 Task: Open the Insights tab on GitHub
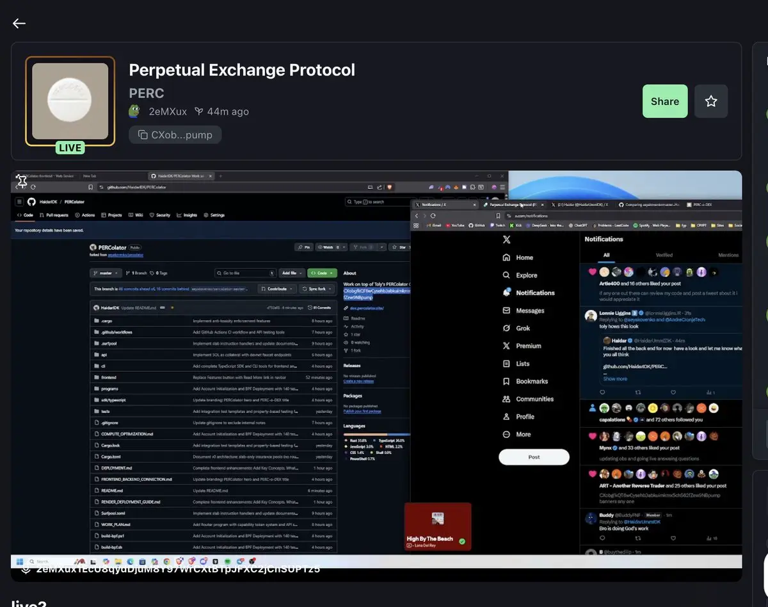188,215
